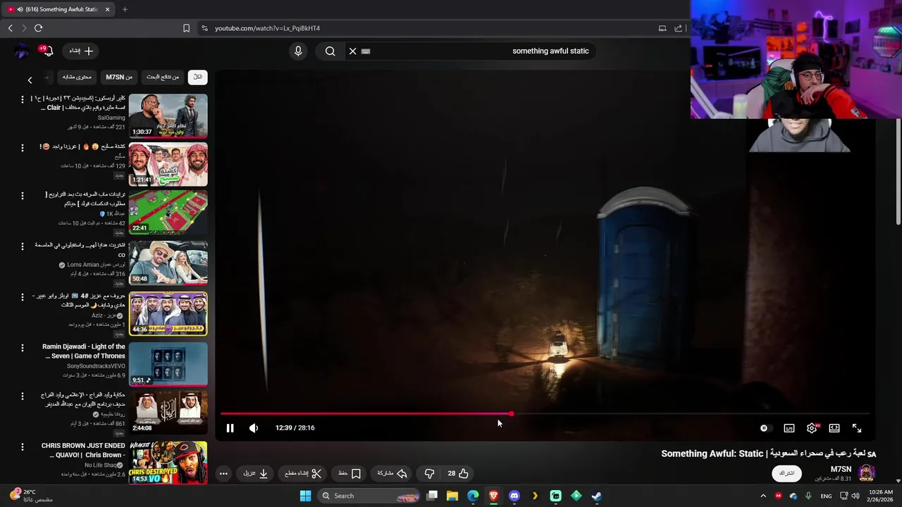Select the من نتائج البحث filter chip
The width and height of the screenshot is (902, 507).
[x=163, y=77]
